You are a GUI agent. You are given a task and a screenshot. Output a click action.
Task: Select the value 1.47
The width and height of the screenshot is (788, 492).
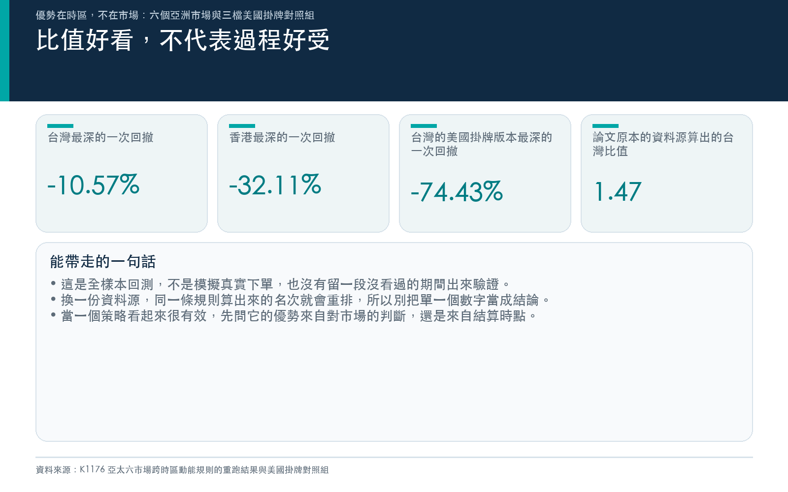coord(618,192)
